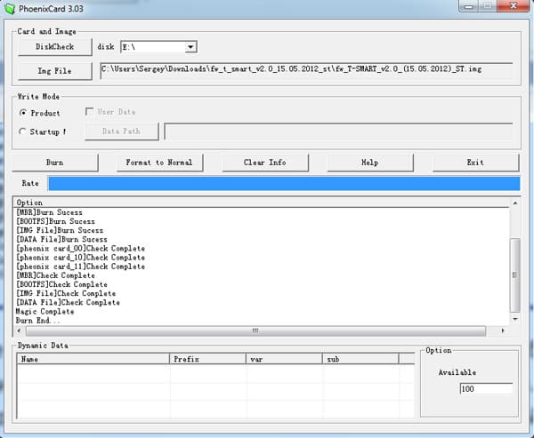Select the 'Burn End...' log line
This screenshot has width=534, height=438.
click(38, 321)
